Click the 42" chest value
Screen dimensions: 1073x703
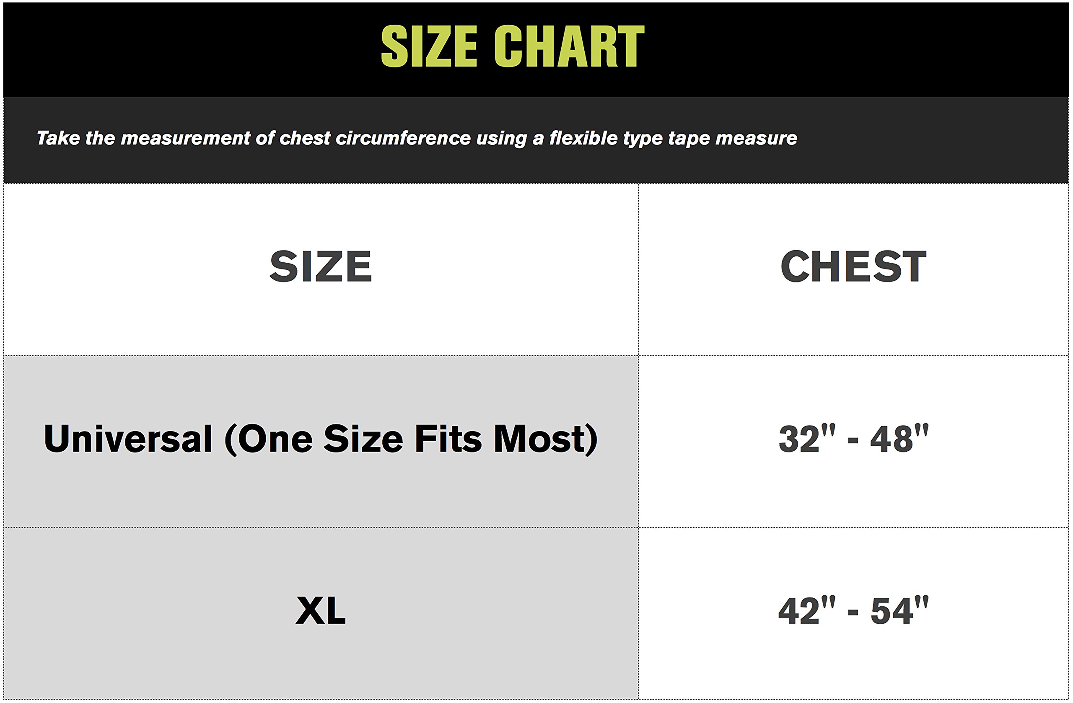(x=806, y=610)
